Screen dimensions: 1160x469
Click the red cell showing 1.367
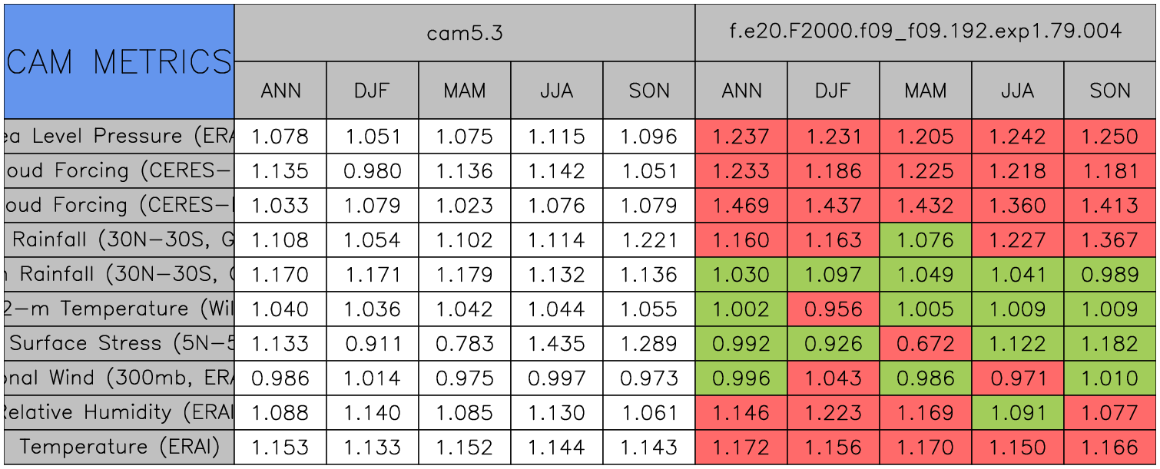tap(1110, 240)
